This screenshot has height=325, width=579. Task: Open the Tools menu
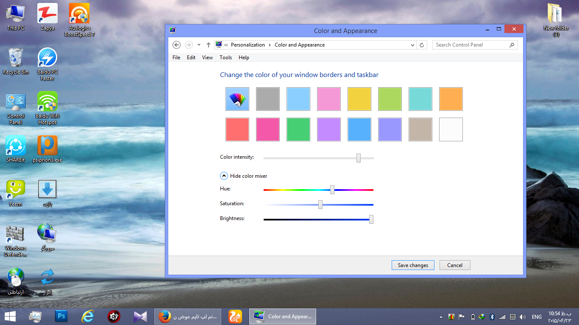[225, 58]
